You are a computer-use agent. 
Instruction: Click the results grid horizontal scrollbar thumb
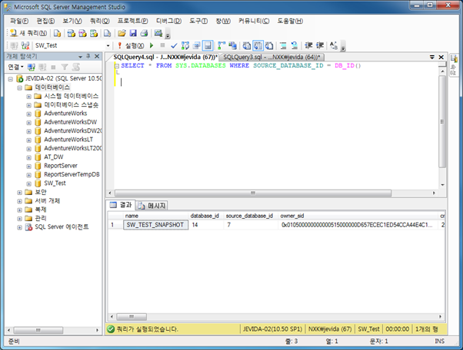coord(132,317)
